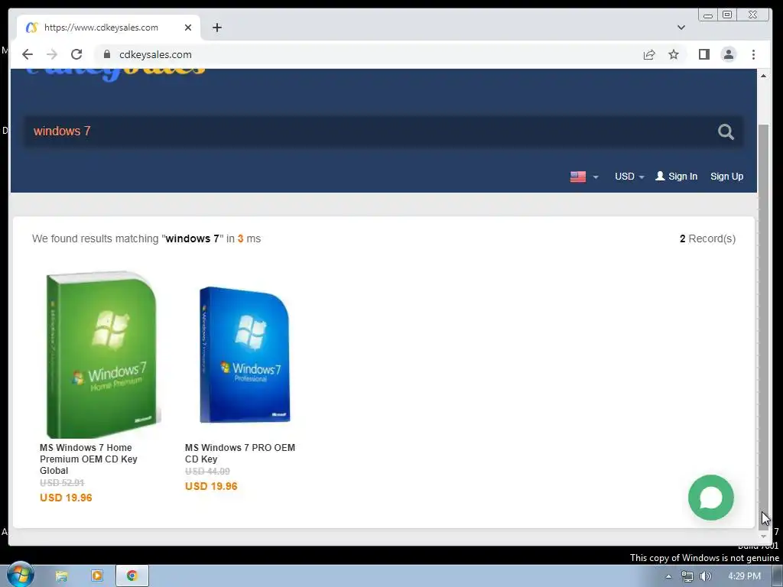783x587 pixels.
Task: Click the Show desktop button
Action: pos(778,576)
